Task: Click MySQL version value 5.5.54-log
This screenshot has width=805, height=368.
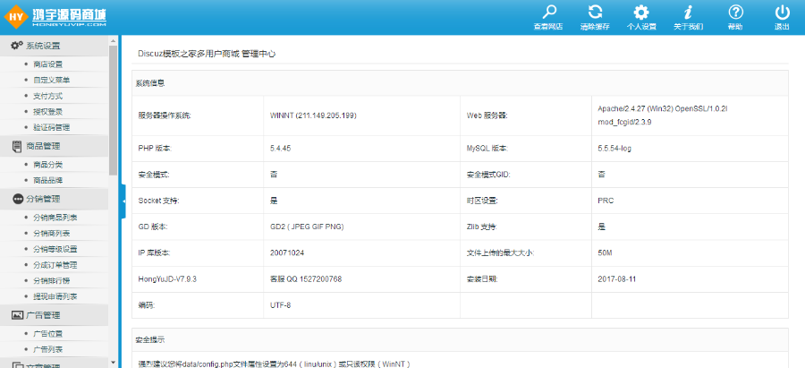Action: point(616,149)
